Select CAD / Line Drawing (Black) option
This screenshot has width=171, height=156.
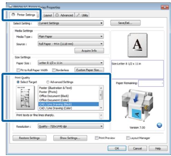pos(68,104)
